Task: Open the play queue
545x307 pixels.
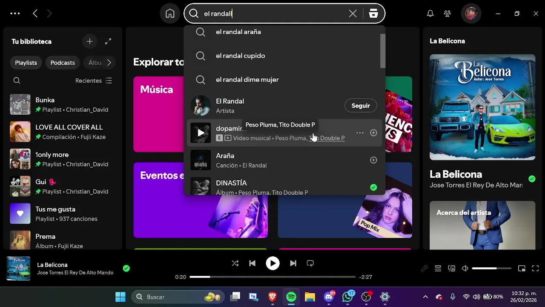Action: tap(438, 268)
